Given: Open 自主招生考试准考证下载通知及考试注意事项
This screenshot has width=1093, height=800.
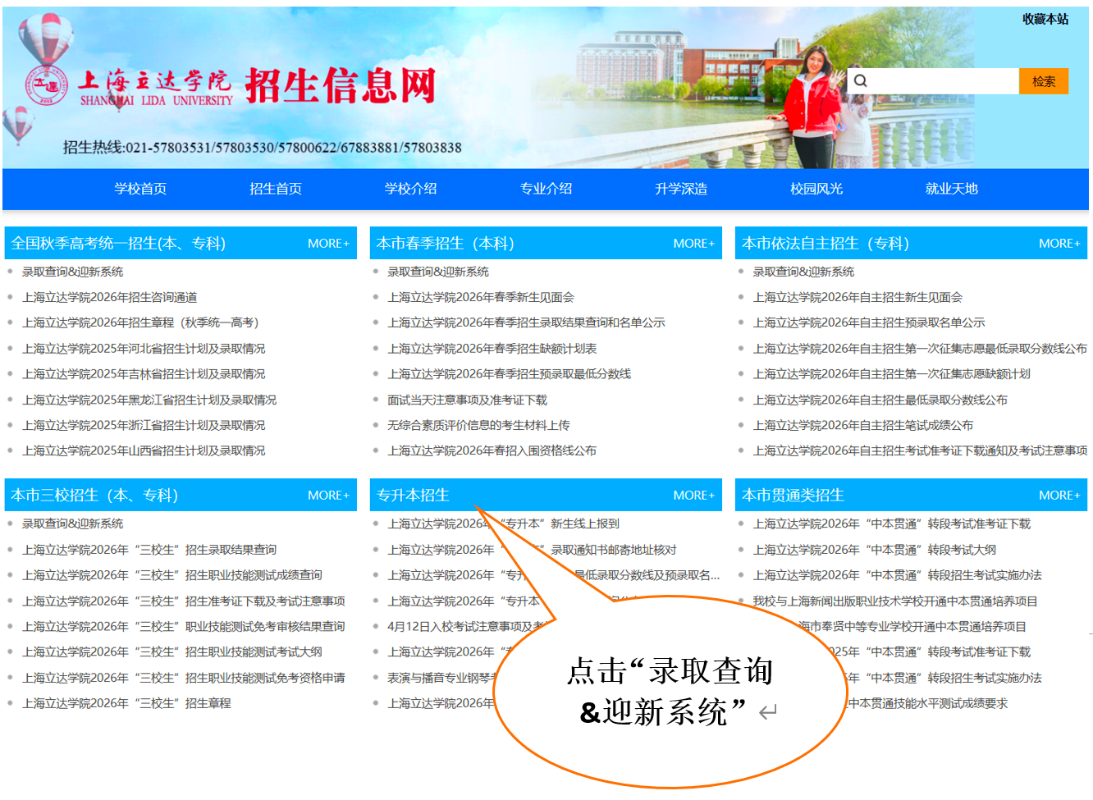Looking at the screenshot, I should pyautogui.click(x=920, y=450).
